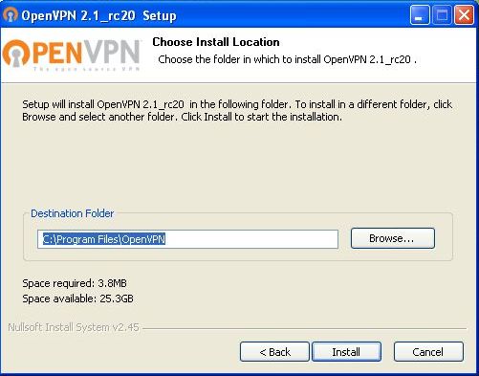Cancel the OpenVPN setup
Screen dimensions: 479x376
pos(428,352)
